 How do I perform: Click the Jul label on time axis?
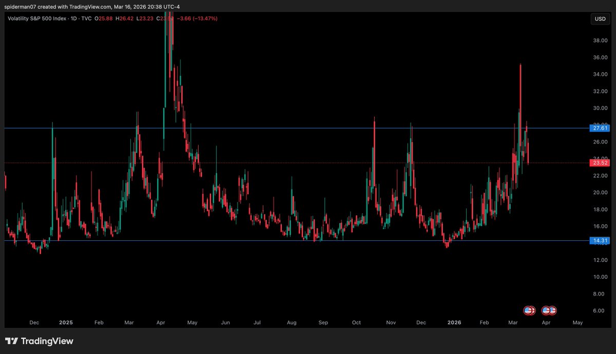[257, 323]
